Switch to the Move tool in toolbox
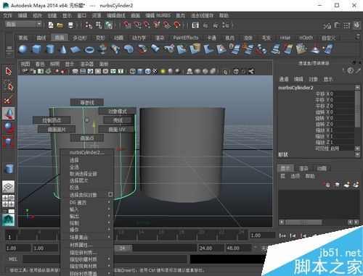Viewport: 363px width, 276px height. pyautogui.click(x=9, y=113)
